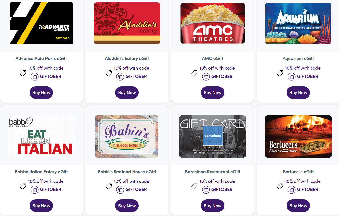This screenshot has height=216, width=339.
Task: Open the Aladdin's Eatery eGift title link
Action: tap(127, 58)
